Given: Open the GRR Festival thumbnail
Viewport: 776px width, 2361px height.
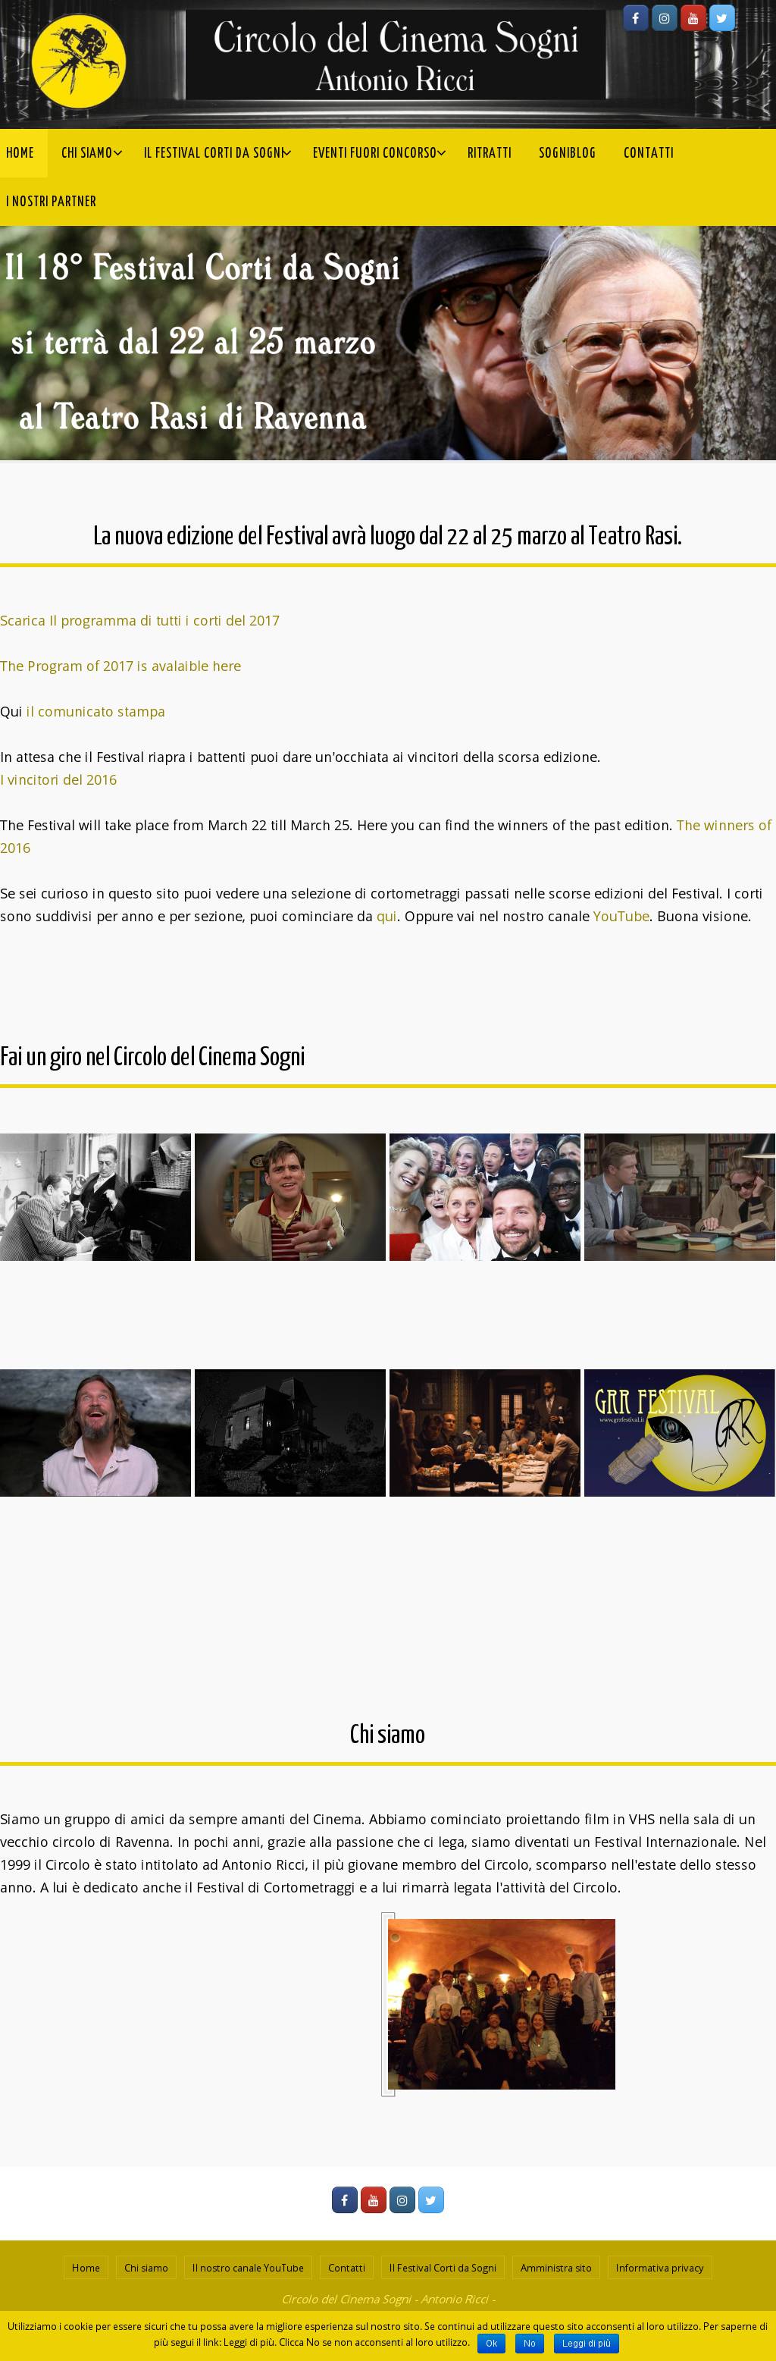Looking at the screenshot, I should point(679,1432).
